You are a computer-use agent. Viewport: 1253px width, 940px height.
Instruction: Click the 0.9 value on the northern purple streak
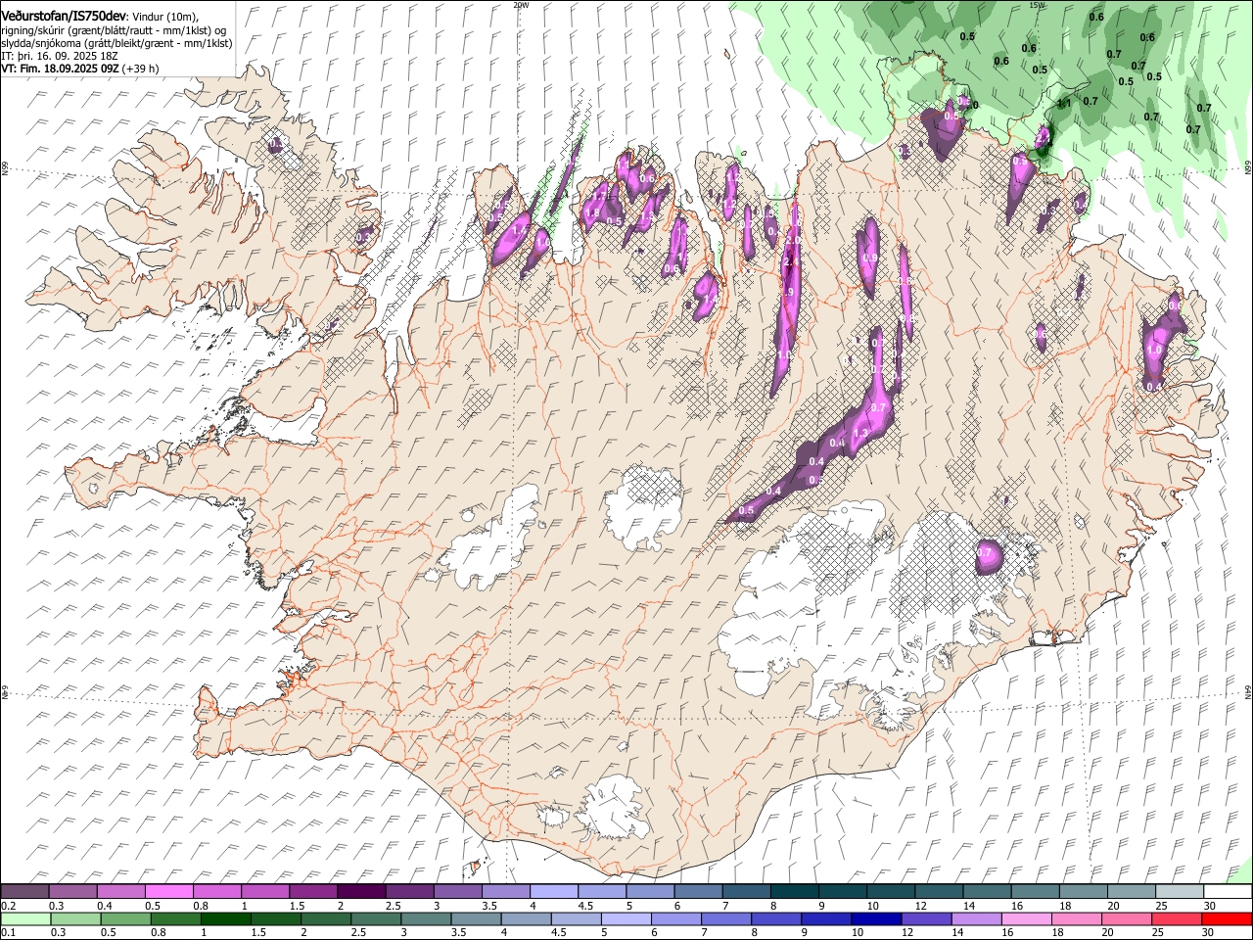tap(869, 258)
